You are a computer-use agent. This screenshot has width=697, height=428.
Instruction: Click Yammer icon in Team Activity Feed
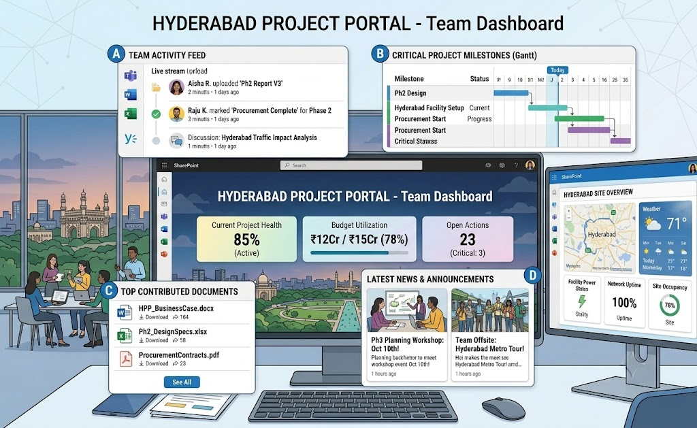(130, 139)
